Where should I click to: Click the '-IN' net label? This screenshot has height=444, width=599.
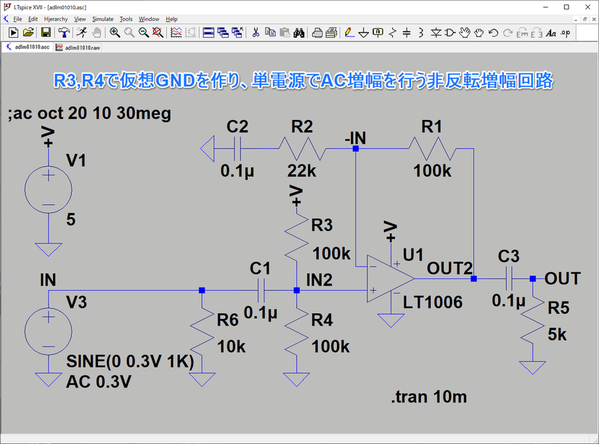(355, 138)
